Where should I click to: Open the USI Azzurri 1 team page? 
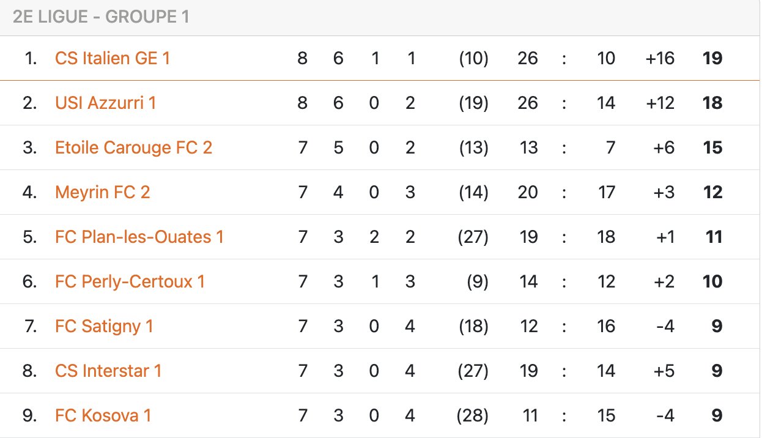pyautogui.click(x=105, y=103)
